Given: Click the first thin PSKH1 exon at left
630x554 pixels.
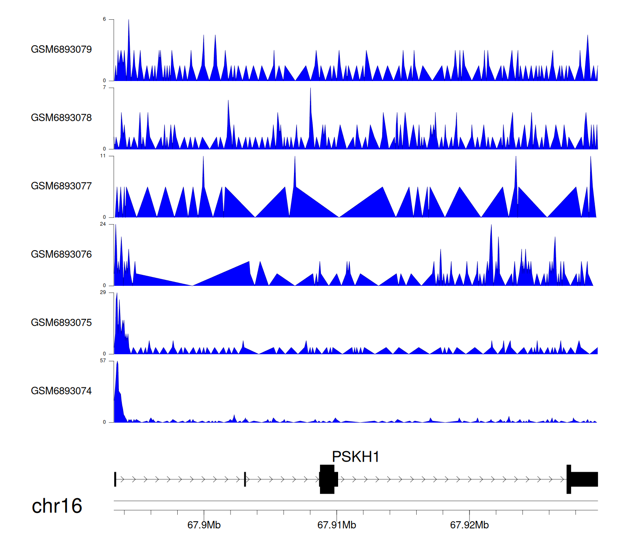Looking at the screenshot, I should click(x=115, y=479).
